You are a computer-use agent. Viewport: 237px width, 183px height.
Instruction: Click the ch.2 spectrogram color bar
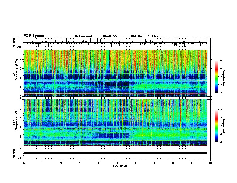216,126
